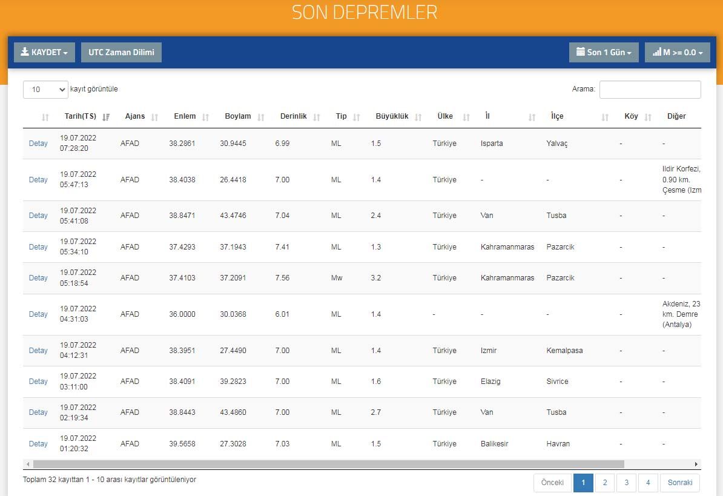Click the latitude value 36.0000
The height and width of the screenshot is (496, 723).
pos(182,314)
